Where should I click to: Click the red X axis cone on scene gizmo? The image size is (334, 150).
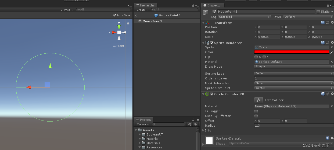click(x=114, y=32)
